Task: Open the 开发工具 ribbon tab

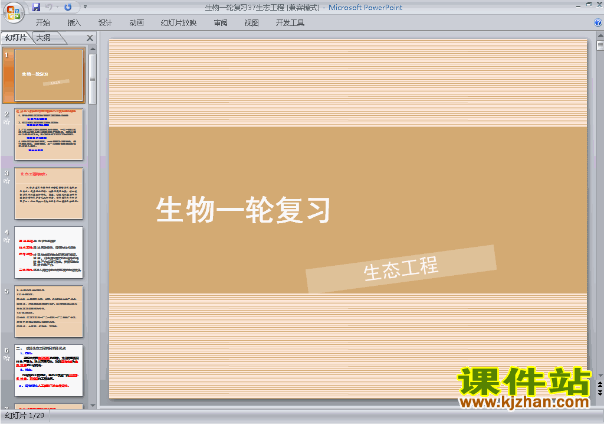Action: pyautogui.click(x=290, y=23)
